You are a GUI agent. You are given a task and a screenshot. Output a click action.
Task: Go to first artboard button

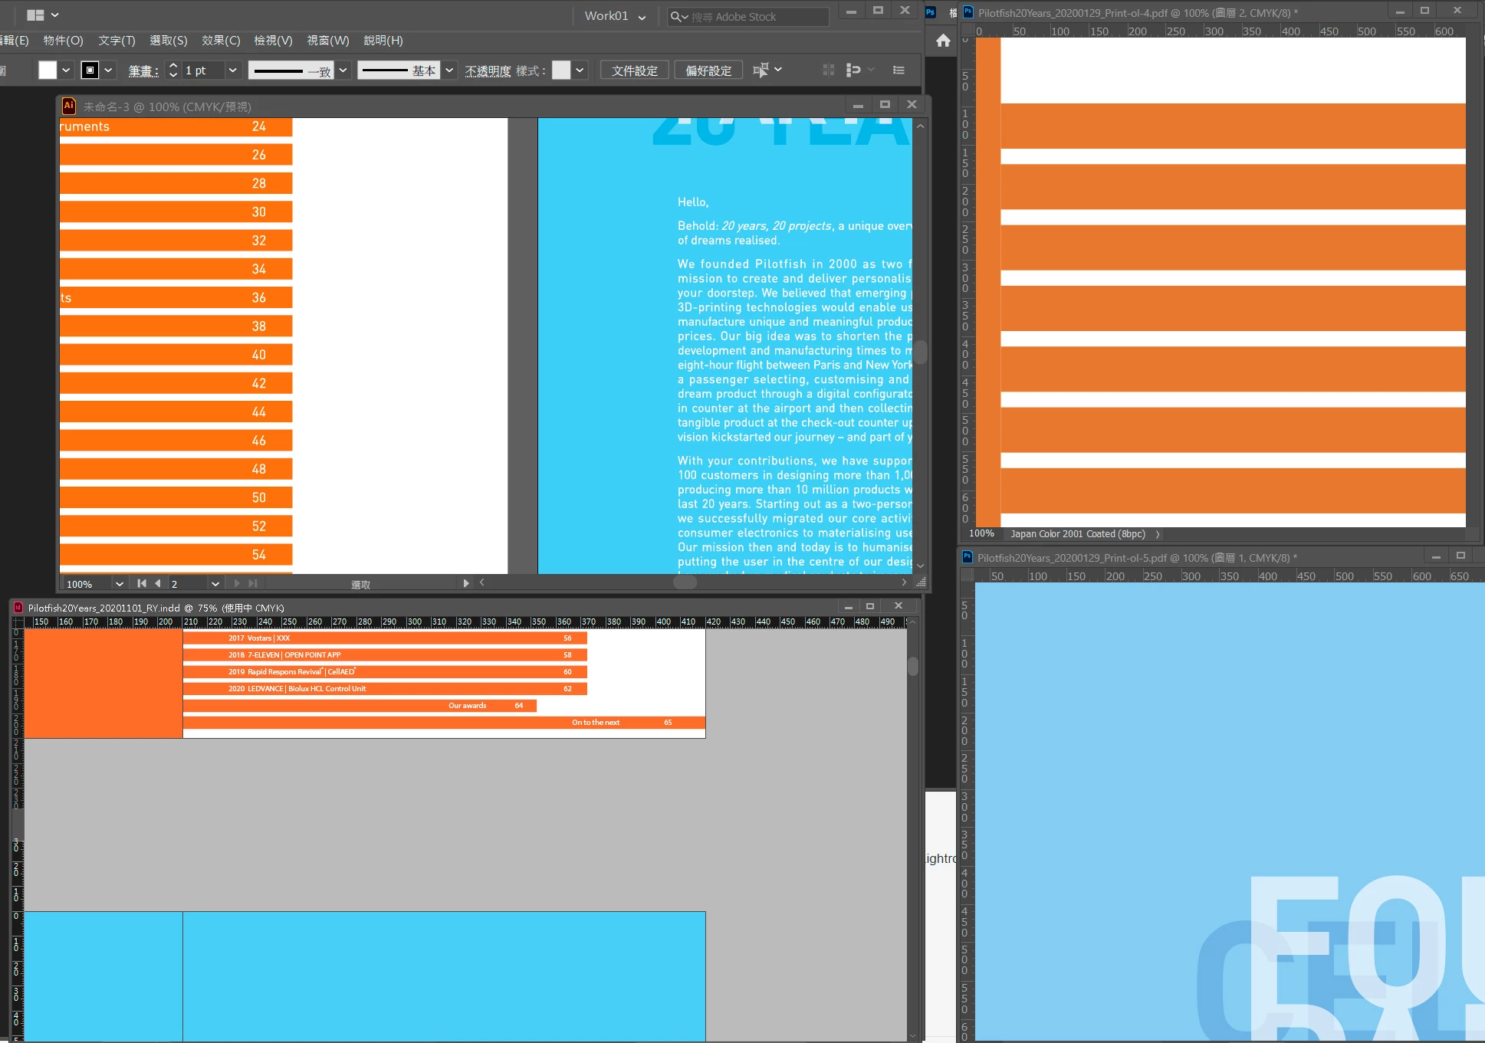click(x=142, y=584)
